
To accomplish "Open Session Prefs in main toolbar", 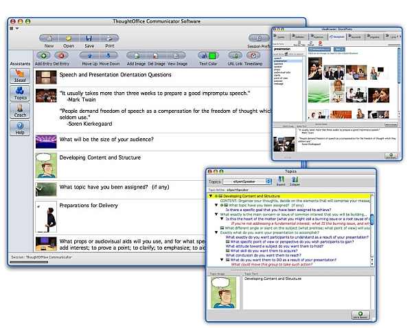I will 259,39.
